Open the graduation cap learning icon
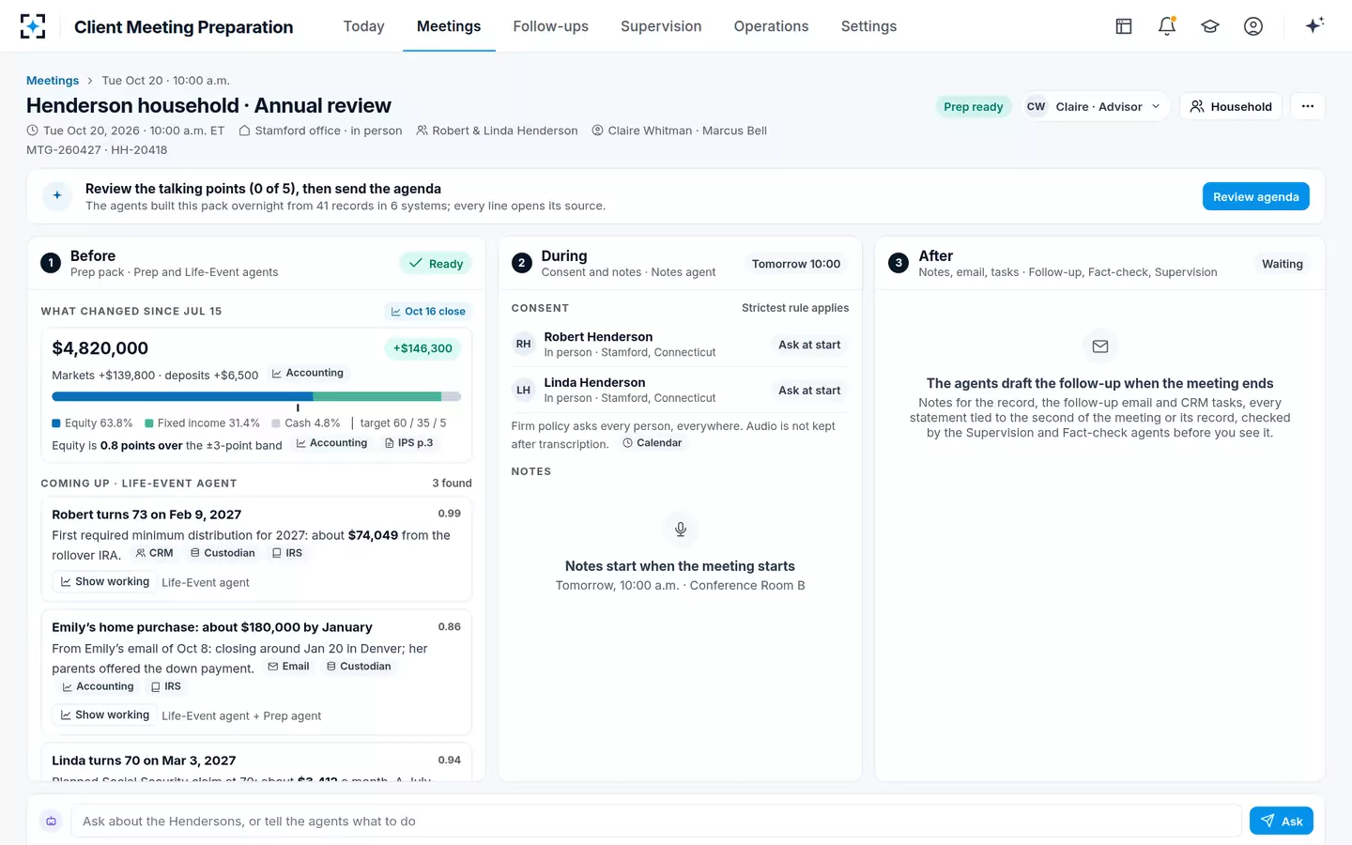 pos(1210,26)
